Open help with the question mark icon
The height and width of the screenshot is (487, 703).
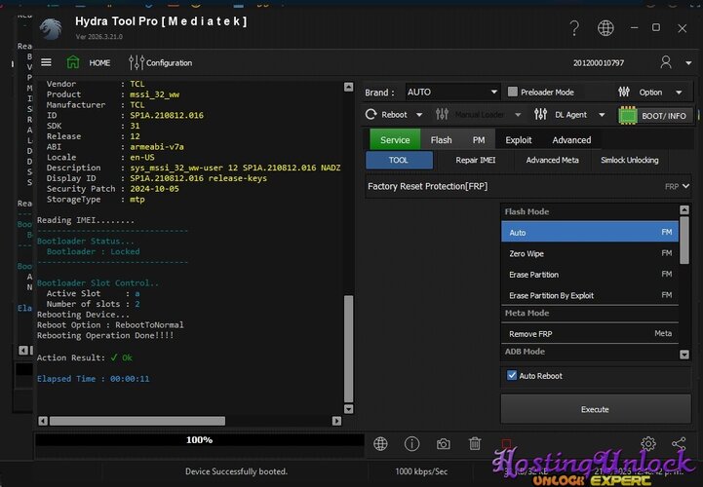(575, 28)
